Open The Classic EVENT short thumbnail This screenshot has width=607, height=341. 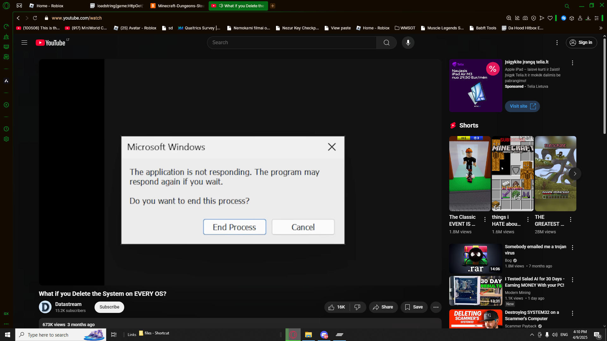point(470,174)
